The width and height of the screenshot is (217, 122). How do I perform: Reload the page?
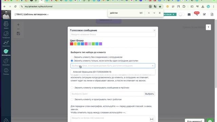click(x=15, y=6)
